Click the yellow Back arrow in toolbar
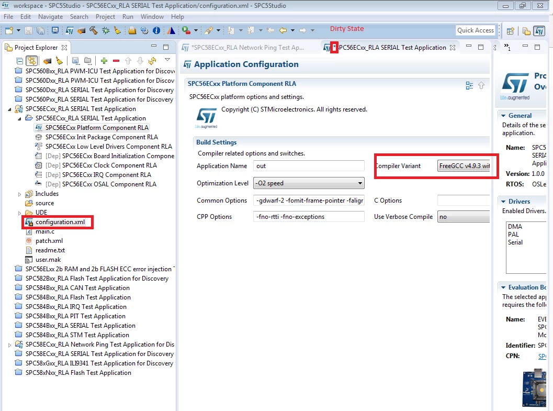Viewport: 553px width, 411px height. pyautogui.click(x=283, y=31)
